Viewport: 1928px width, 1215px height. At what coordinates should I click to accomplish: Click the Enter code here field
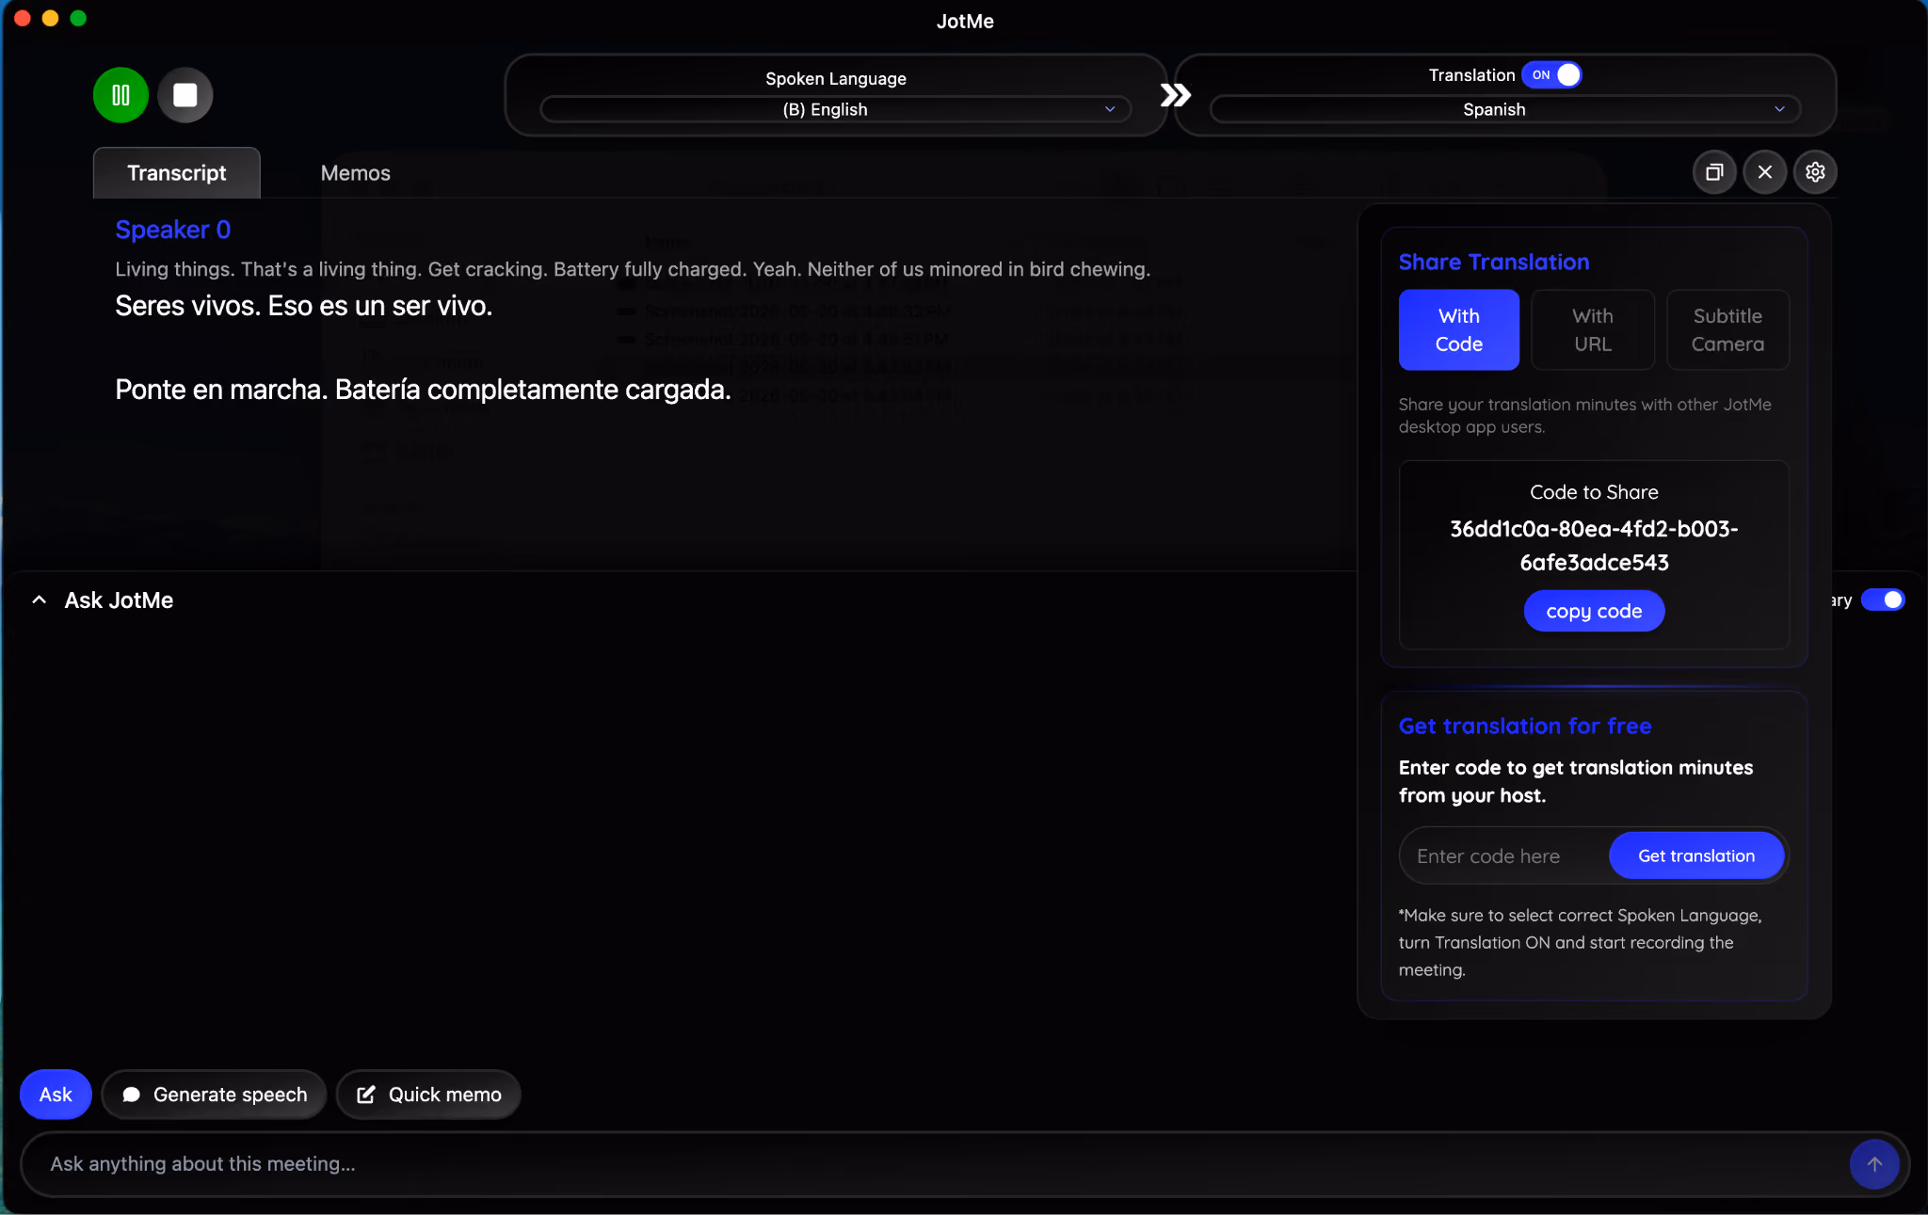pos(1503,856)
